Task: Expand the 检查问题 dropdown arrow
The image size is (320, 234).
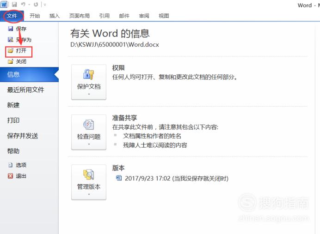Action: tap(89, 144)
